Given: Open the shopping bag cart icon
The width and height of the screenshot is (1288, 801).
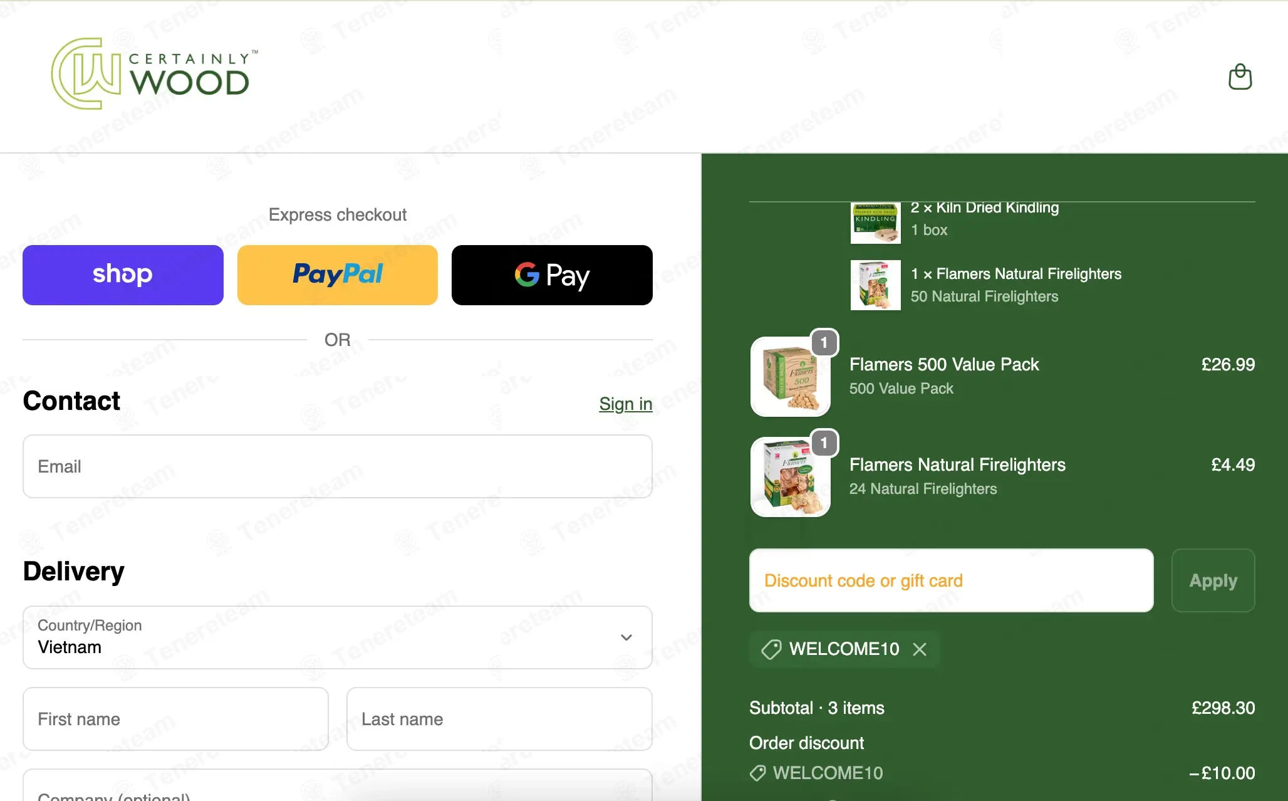Looking at the screenshot, I should pos(1240,77).
